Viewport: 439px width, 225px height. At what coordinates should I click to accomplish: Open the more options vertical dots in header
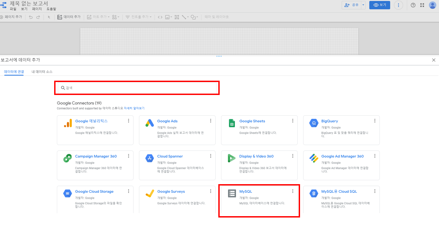[x=398, y=5]
